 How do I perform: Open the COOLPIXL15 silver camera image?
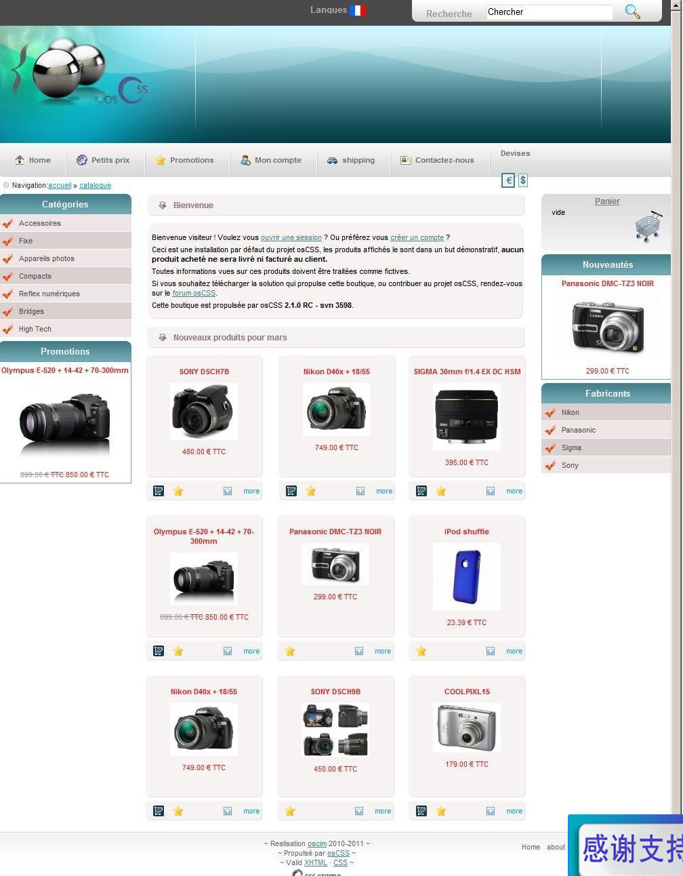(467, 728)
